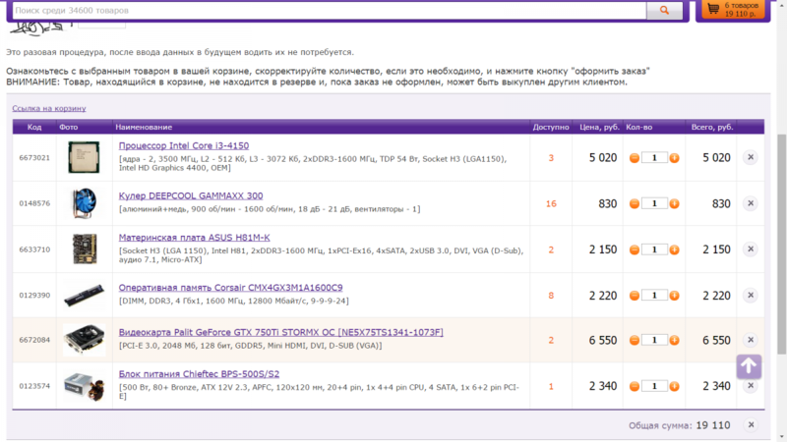
Task: Focus the product search field
Action: (325, 10)
